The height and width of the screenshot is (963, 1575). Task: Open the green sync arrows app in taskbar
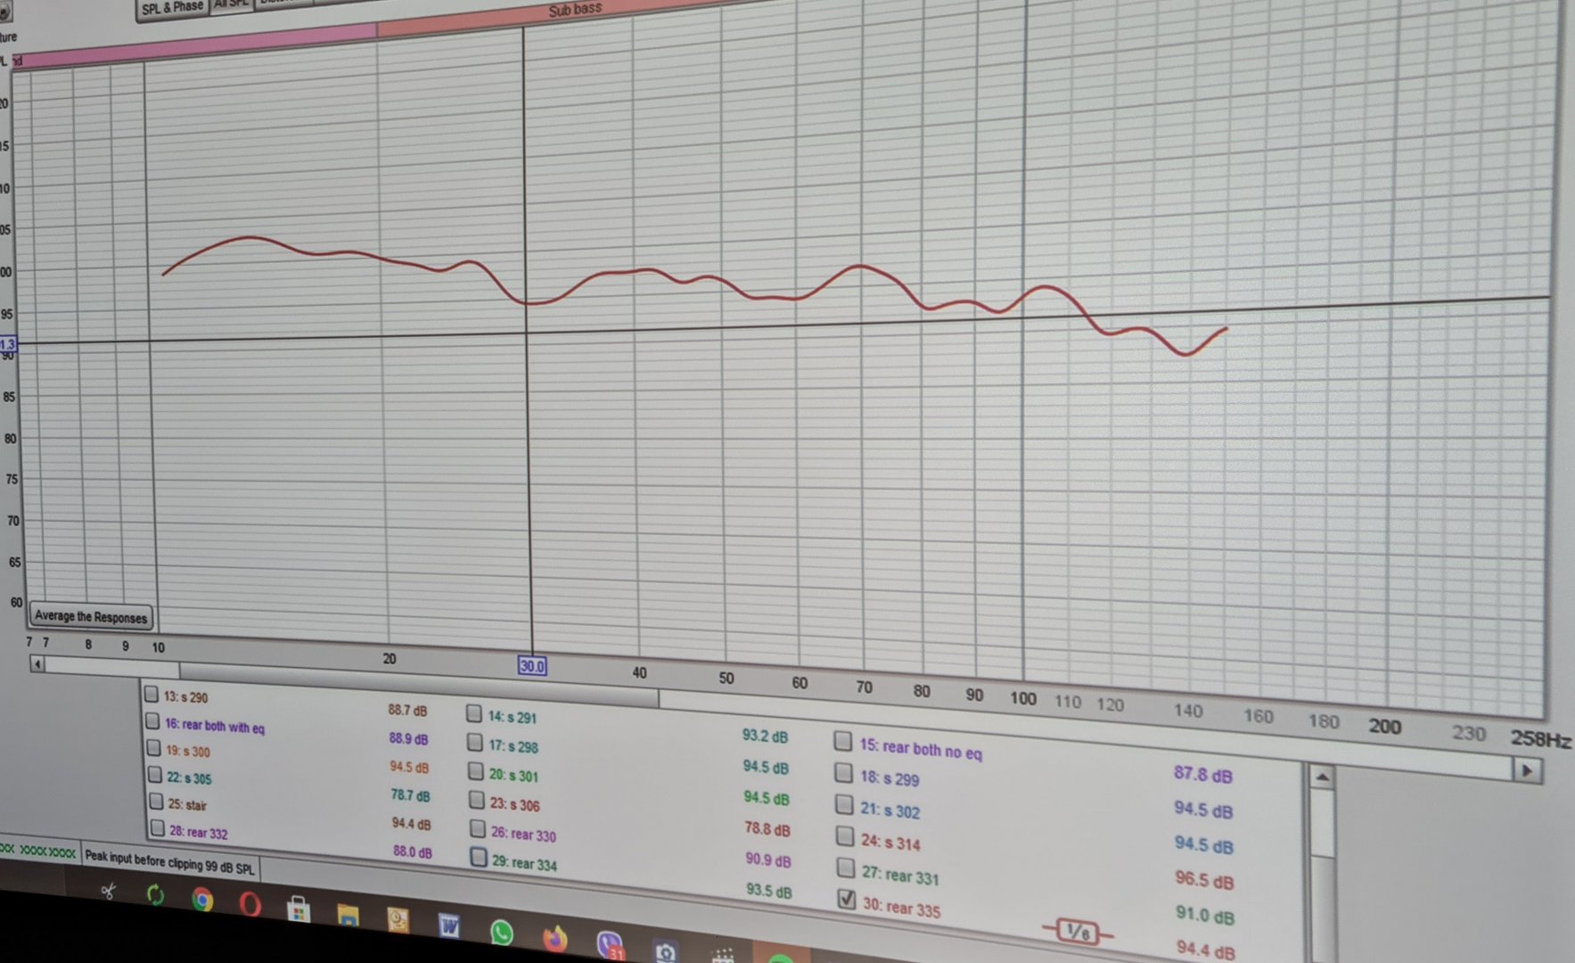click(x=155, y=895)
